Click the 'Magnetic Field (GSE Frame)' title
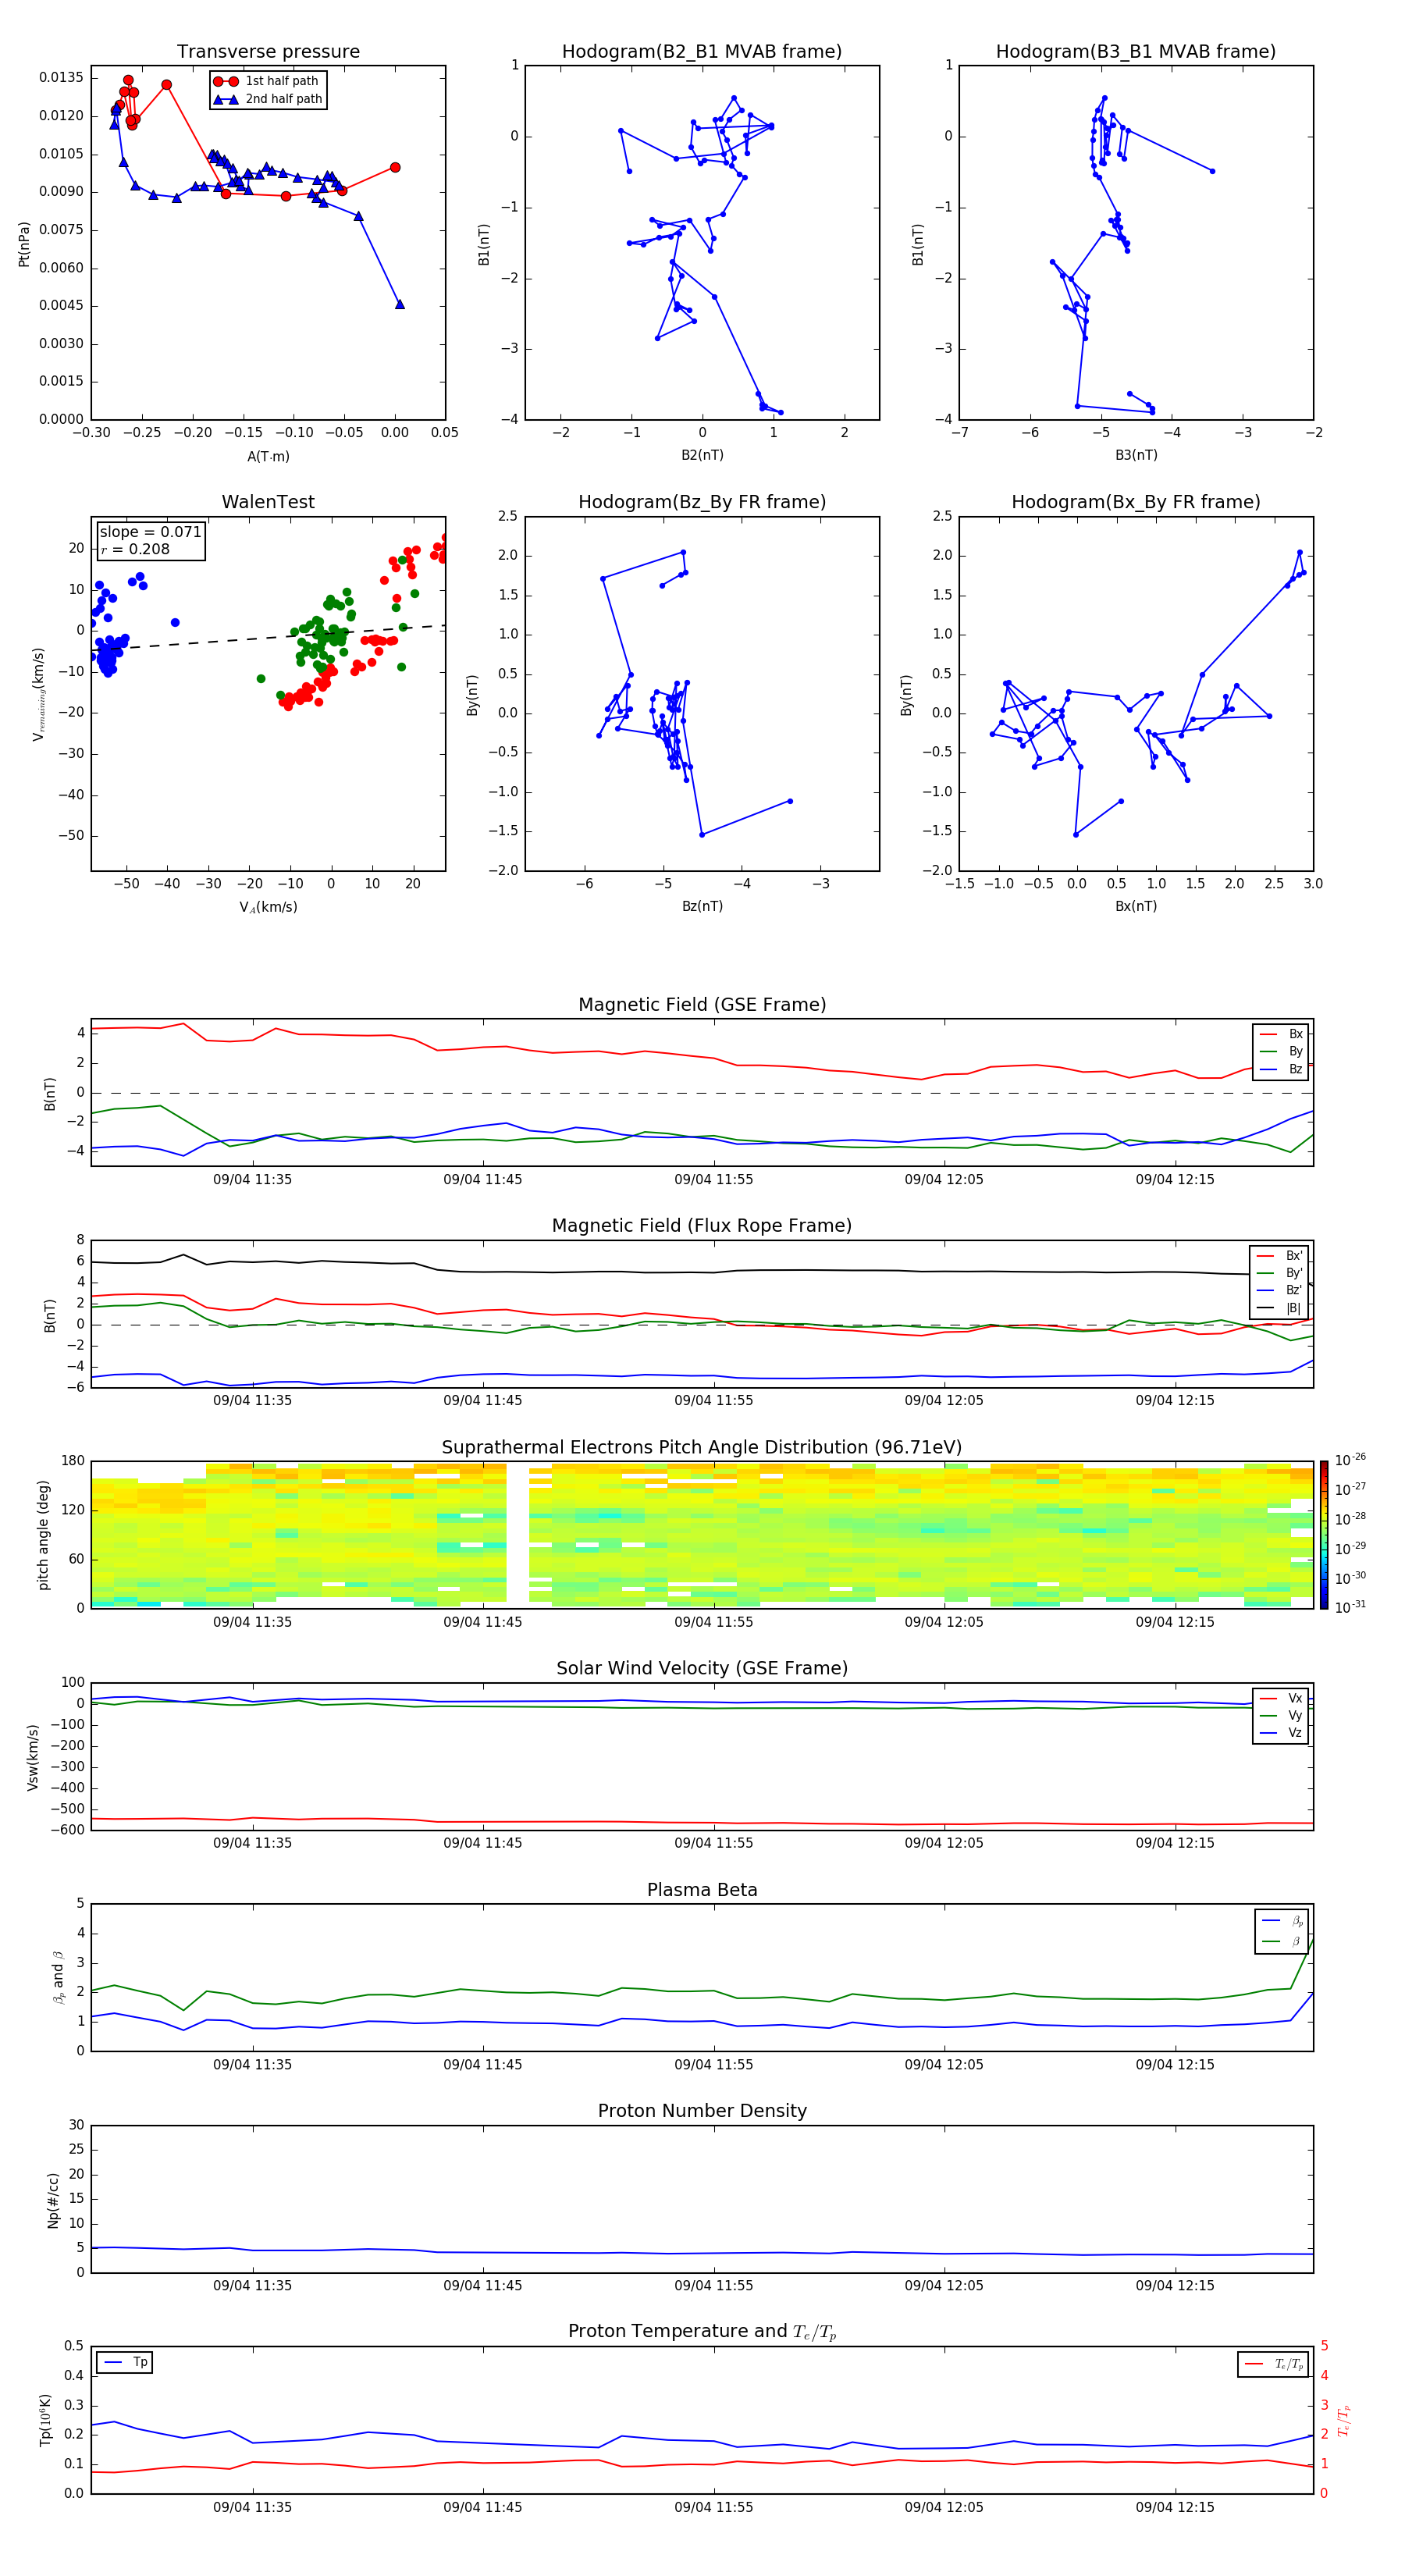This screenshot has height=2576, width=1405. (x=702, y=1005)
